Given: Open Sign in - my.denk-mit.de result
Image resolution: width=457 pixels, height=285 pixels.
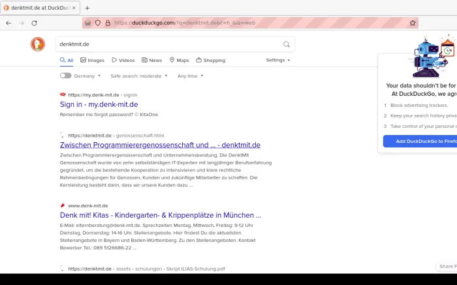Looking at the screenshot, I should (x=99, y=104).
